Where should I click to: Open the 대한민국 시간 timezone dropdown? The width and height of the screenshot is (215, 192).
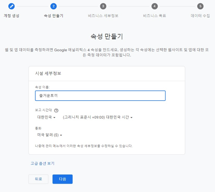coord(98,117)
